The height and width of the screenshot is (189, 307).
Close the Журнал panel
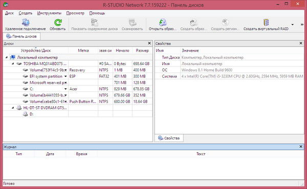[301, 147]
